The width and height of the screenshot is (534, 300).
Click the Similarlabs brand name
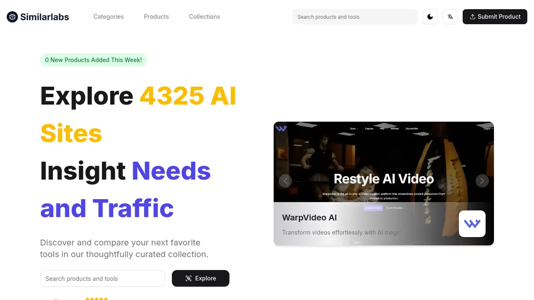[x=45, y=17]
